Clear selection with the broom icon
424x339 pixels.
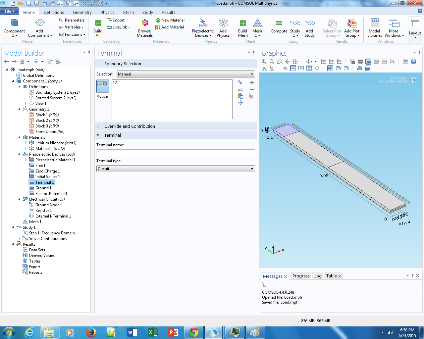(252, 96)
